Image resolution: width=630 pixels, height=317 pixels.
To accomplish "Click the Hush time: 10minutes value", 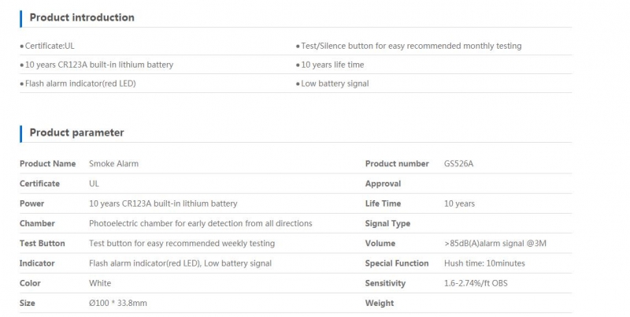I will pyautogui.click(x=484, y=263).
